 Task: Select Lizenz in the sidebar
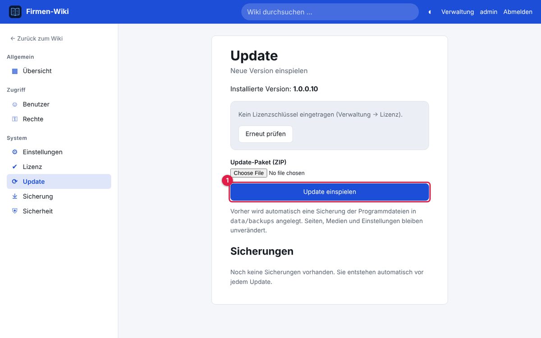(x=59, y=167)
